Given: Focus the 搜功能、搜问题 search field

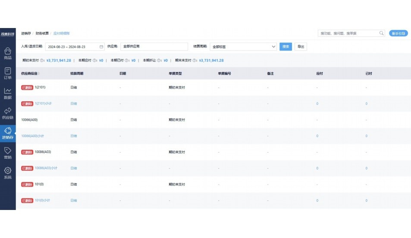Looking at the screenshot, I should [x=348, y=33].
